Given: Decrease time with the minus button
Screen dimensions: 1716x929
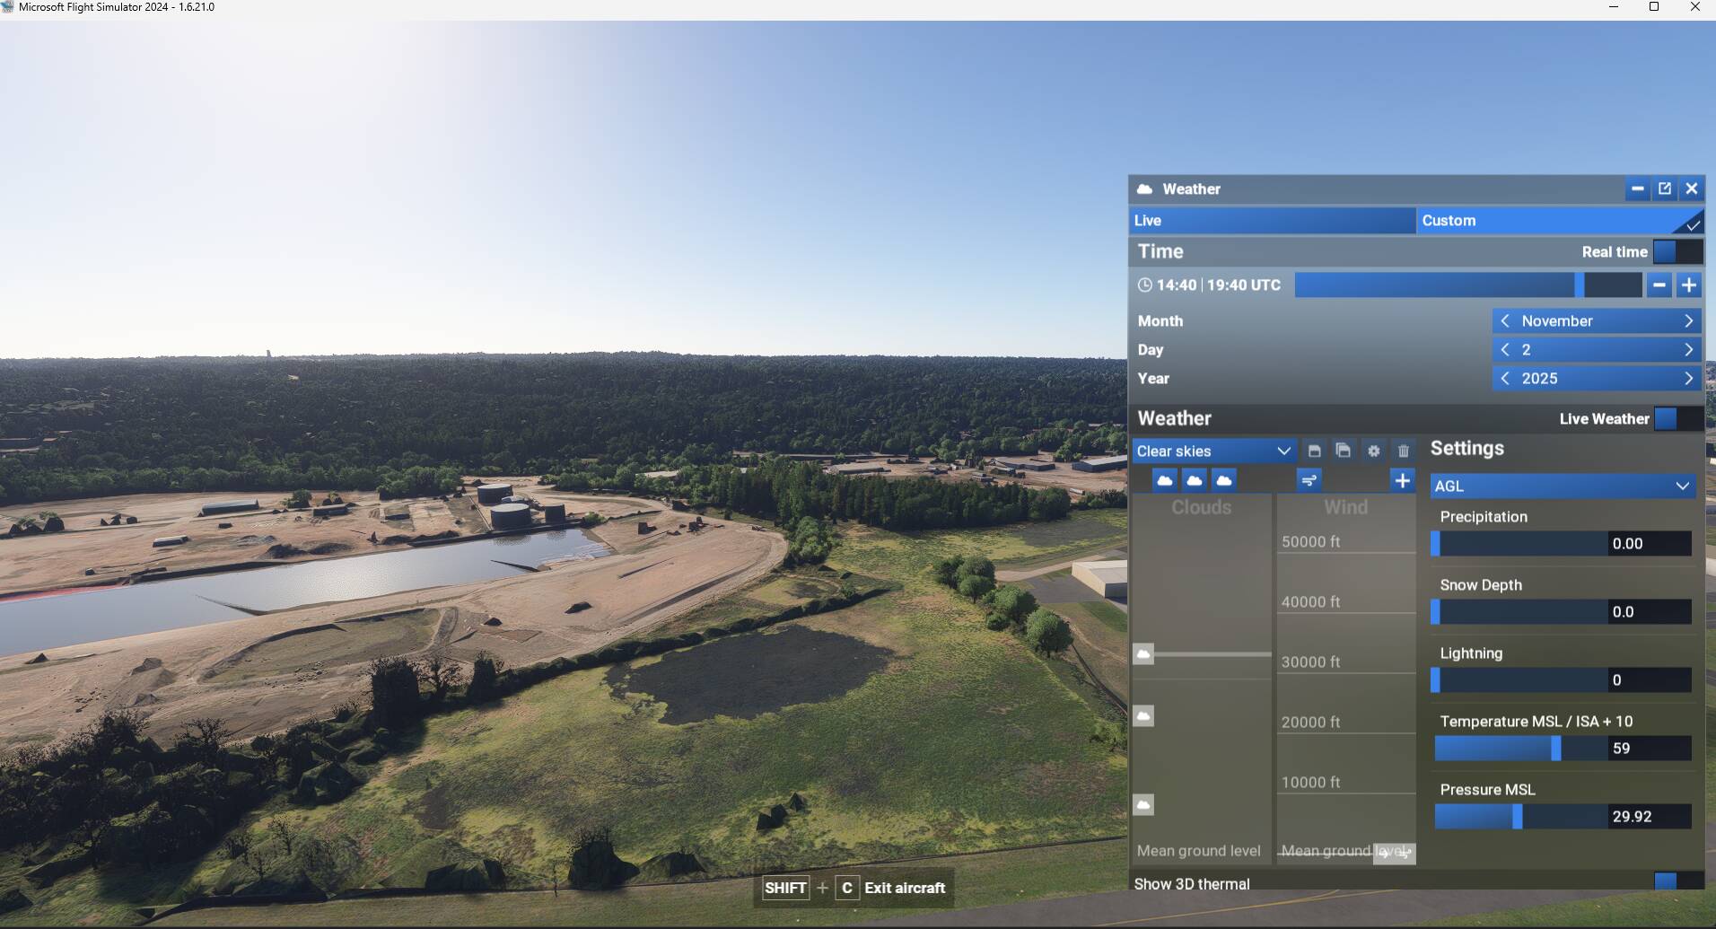Looking at the screenshot, I should [x=1659, y=285].
